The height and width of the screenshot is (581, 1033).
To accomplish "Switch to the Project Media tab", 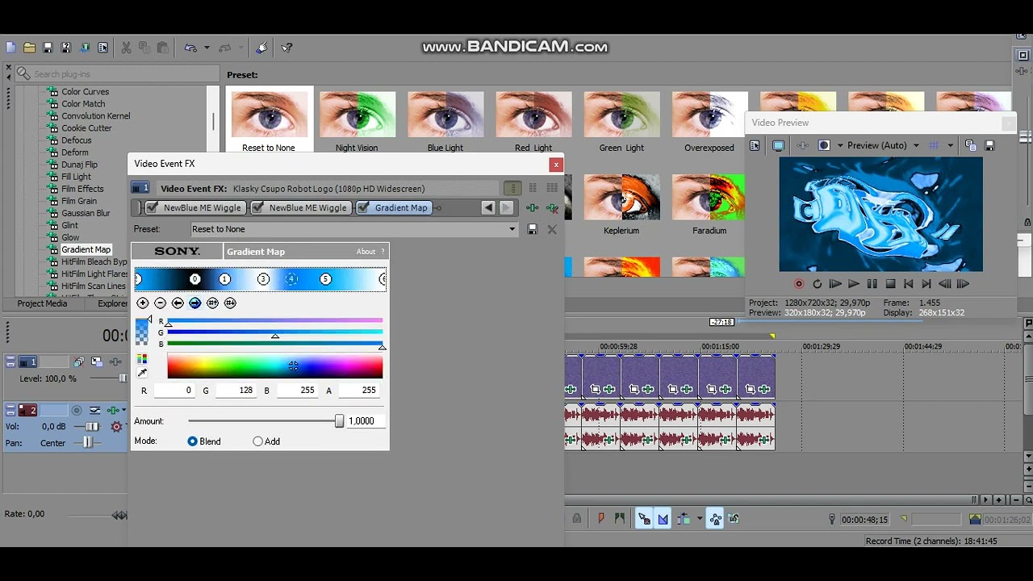I will tap(42, 303).
